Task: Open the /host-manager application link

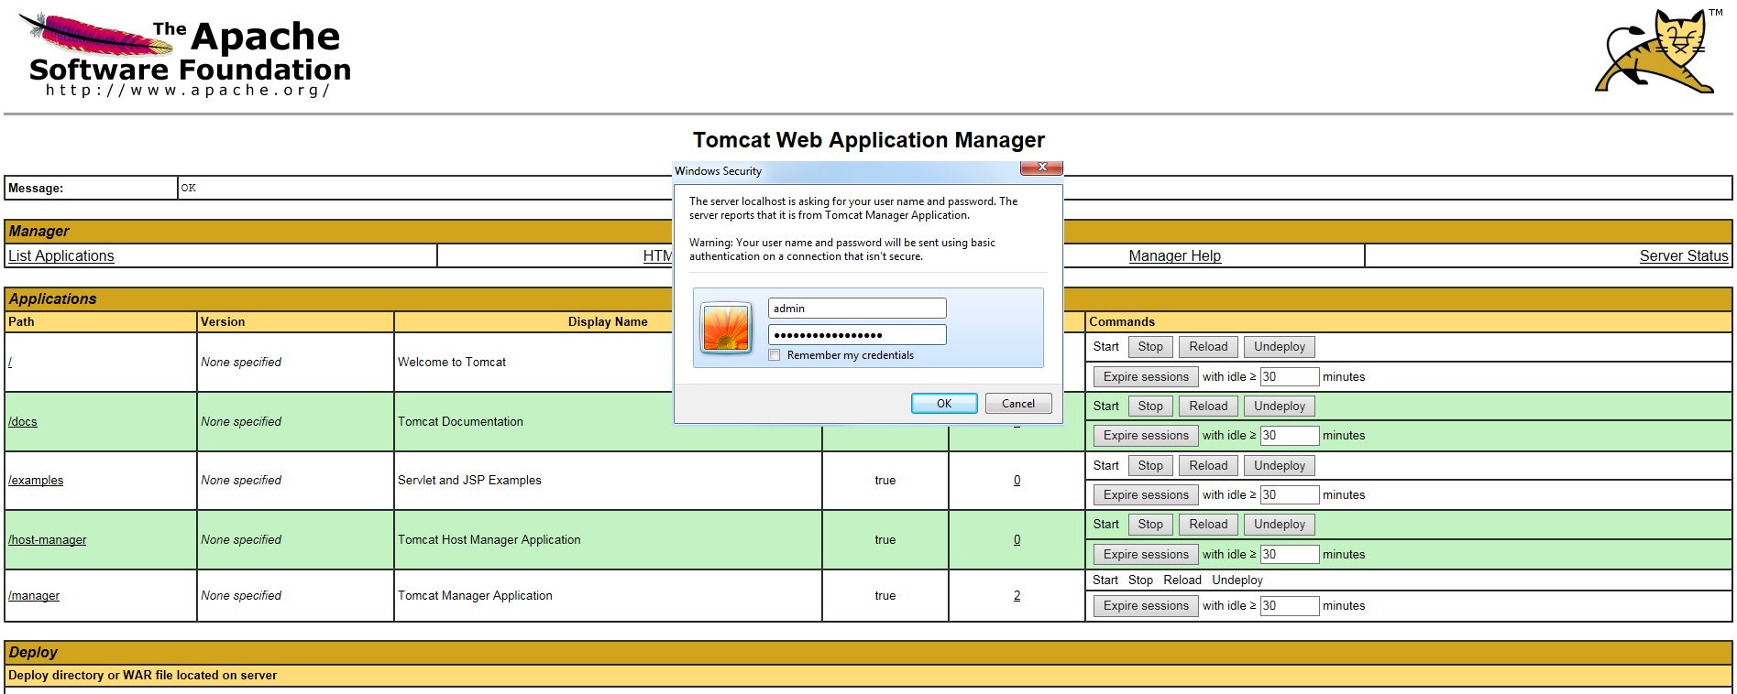Action: (48, 540)
